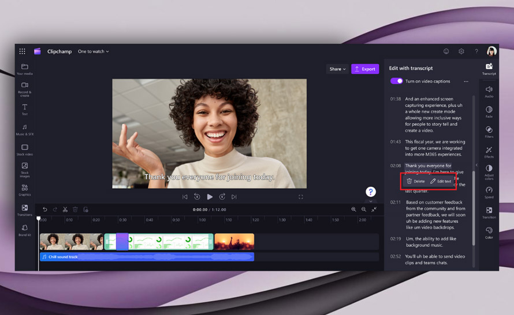
Task: Toggle Turn on video captions switch
Action: coord(396,81)
